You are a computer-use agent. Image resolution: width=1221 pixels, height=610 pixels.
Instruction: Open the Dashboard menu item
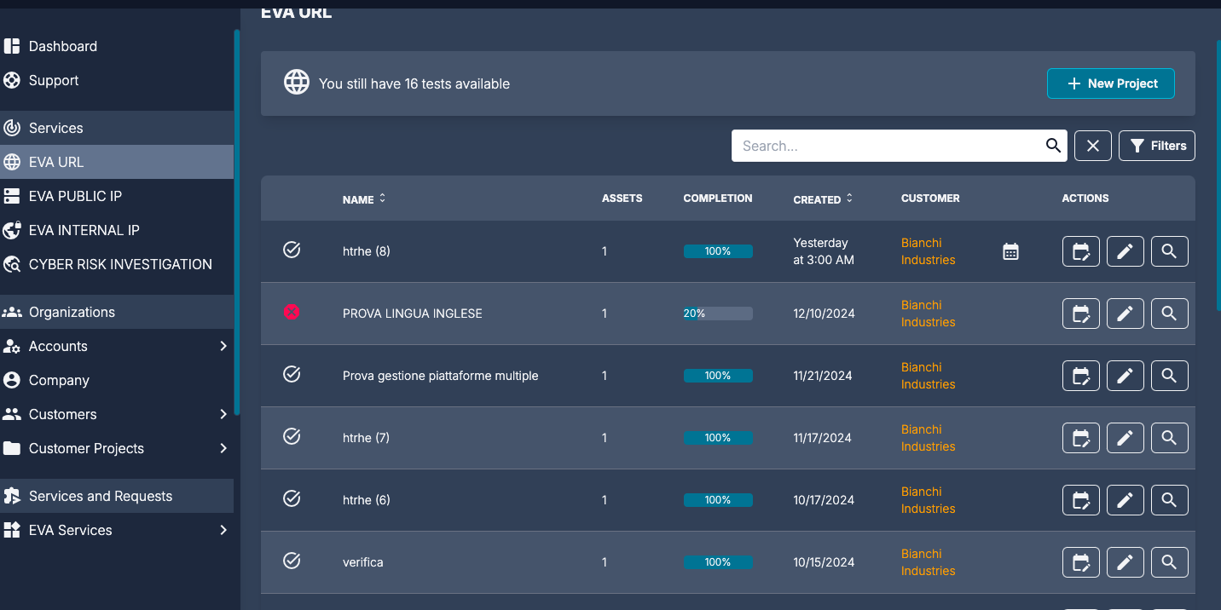click(62, 46)
